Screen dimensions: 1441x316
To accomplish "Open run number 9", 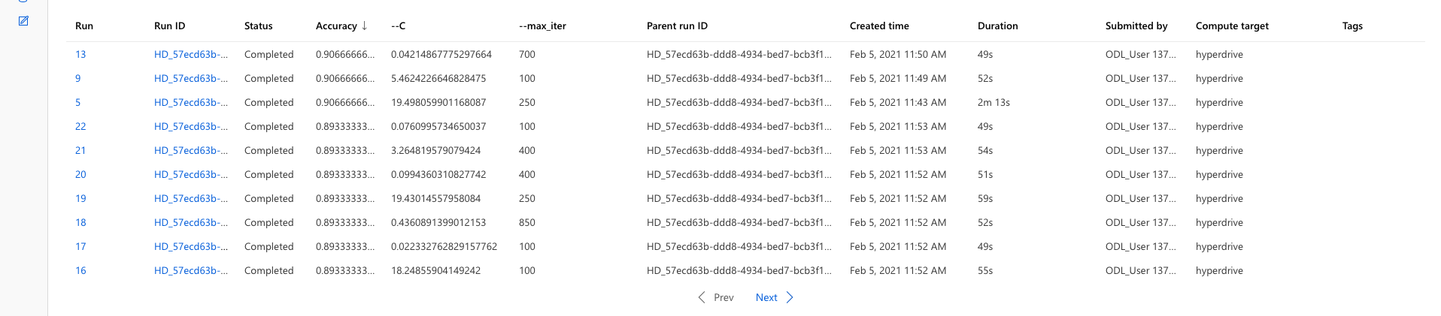I will (x=78, y=78).
